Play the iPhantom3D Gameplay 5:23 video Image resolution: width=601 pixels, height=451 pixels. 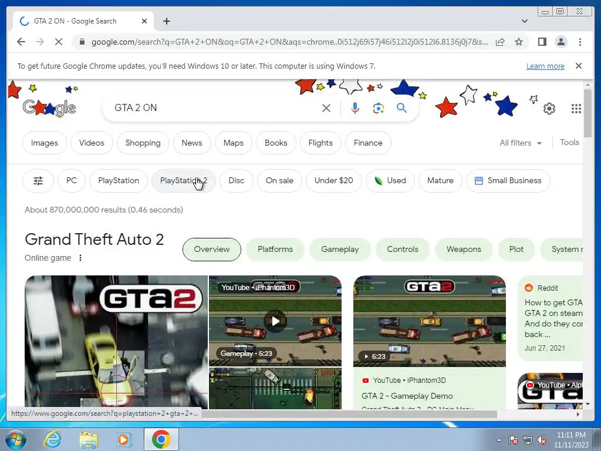click(x=275, y=321)
